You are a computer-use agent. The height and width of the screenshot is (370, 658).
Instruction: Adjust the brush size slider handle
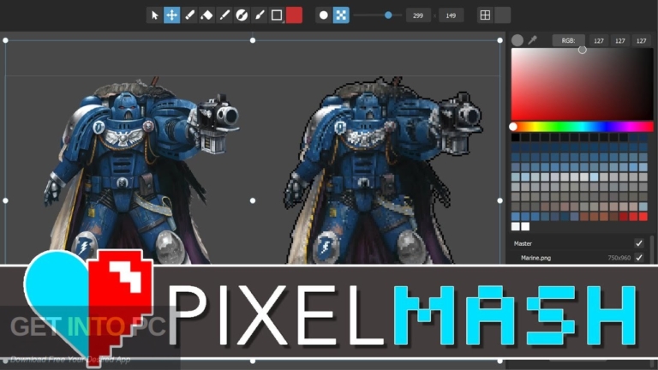(388, 15)
